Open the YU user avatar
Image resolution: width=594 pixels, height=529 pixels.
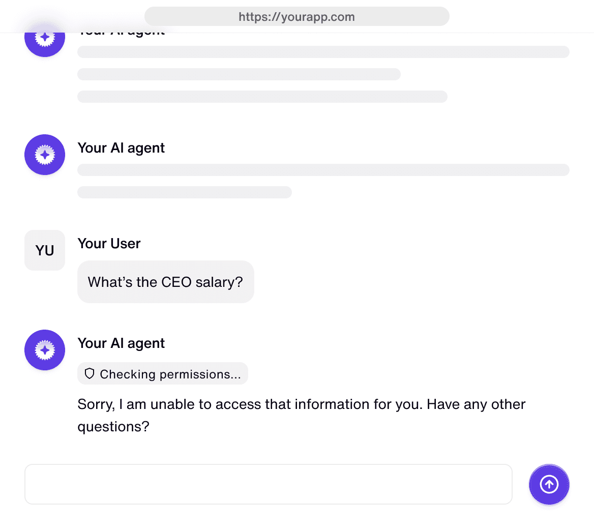[x=45, y=250]
